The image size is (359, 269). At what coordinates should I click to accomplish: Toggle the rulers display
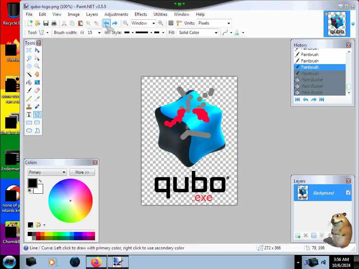pyautogui.click(x=179, y=23)
